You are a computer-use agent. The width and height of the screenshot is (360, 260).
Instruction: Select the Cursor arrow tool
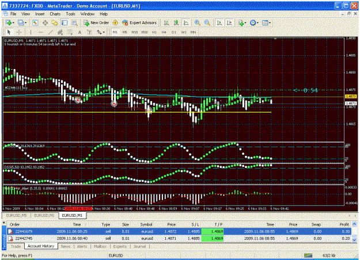coord(9,32)
